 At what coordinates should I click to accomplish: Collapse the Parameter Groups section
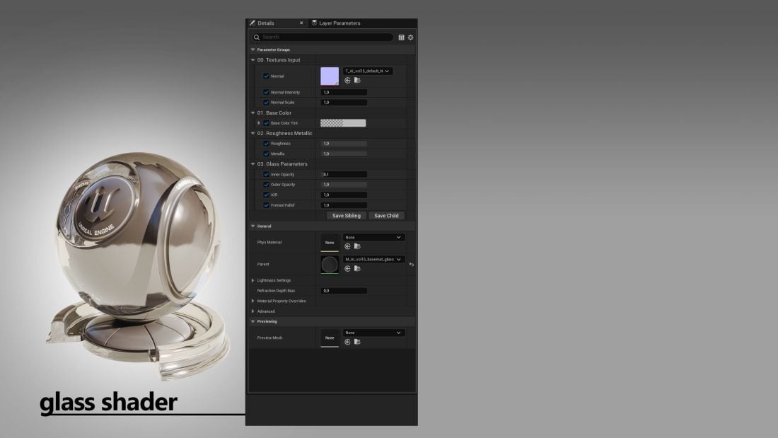(x=253, y=50)
